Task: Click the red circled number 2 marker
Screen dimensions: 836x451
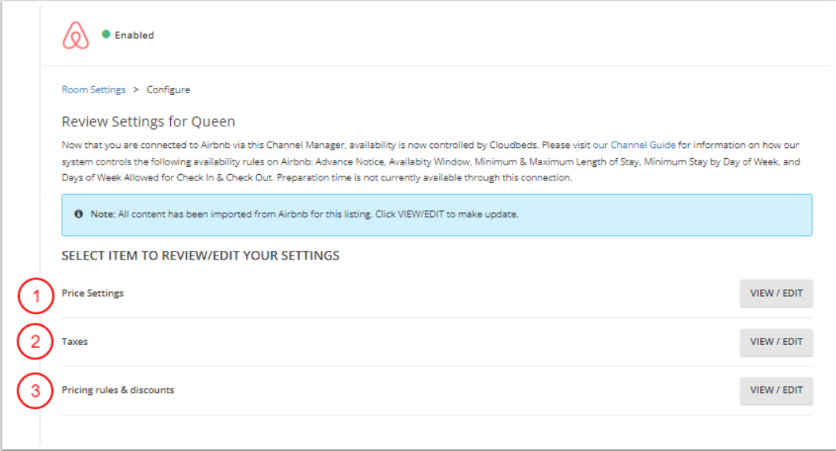Action: coord(35,342)
